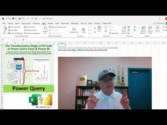The image size is (167, 125).
Task: Open the Get Data dropdown
Action: click(5, 30)
